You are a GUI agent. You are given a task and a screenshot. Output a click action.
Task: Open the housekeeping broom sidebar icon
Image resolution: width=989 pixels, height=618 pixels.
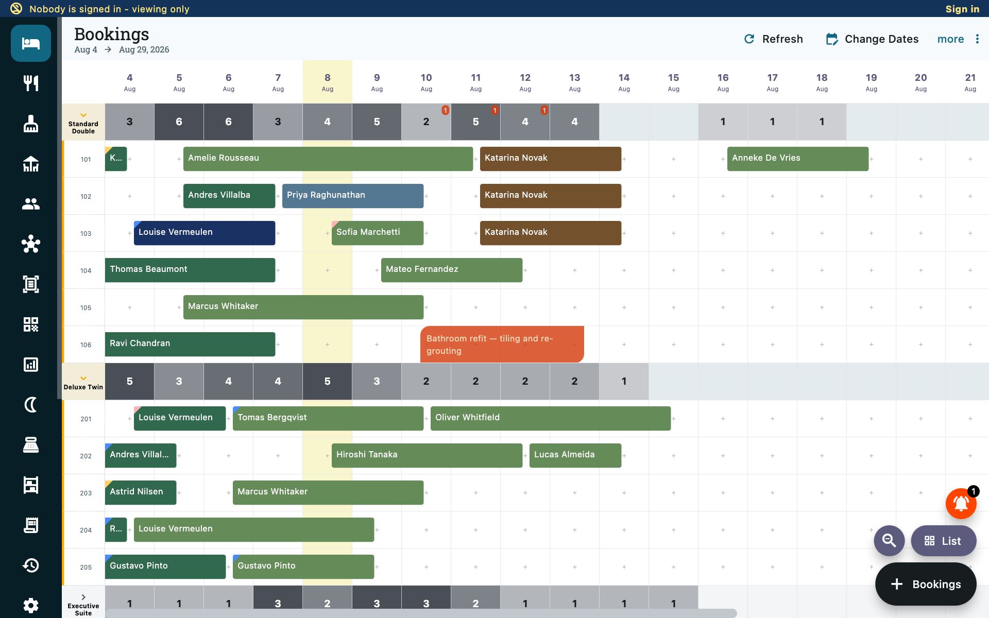[x=31, y=124]
